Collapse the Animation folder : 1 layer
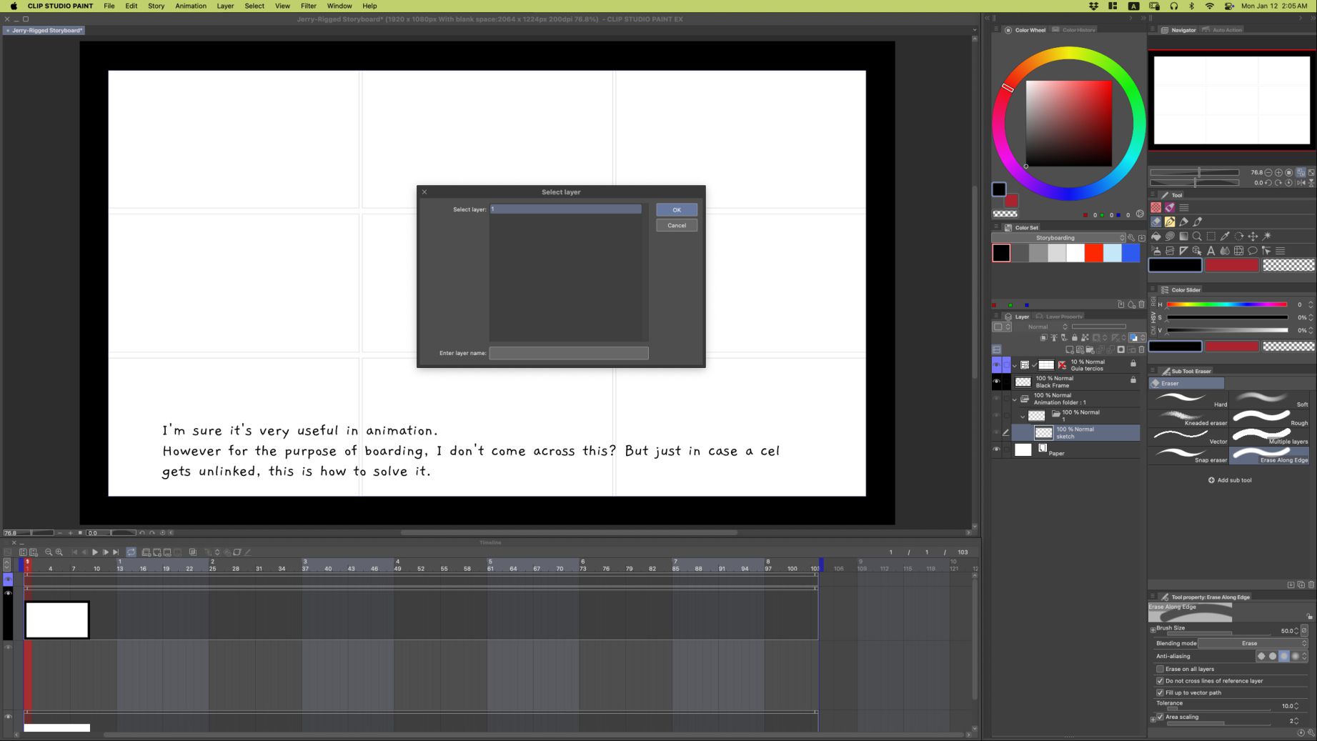Screen dimensions: 1317x741 pos(1015,399)
